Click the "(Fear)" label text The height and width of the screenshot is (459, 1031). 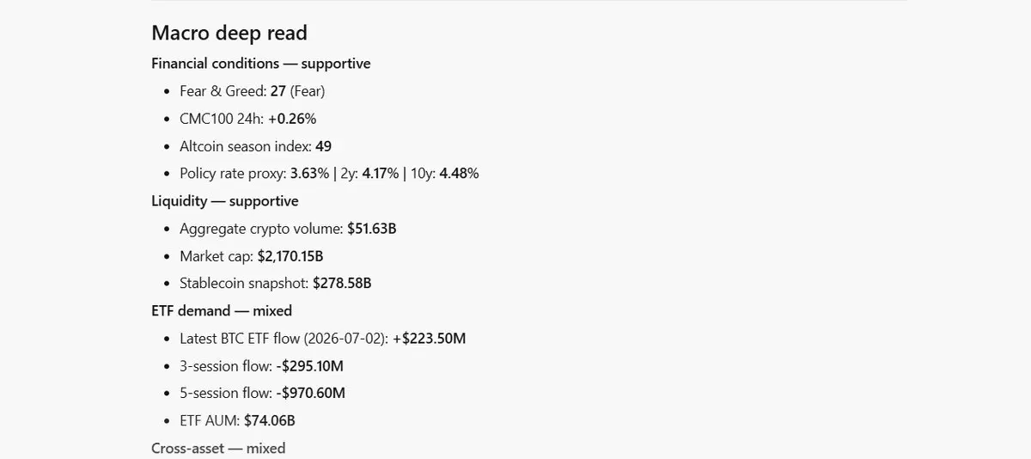308,91
